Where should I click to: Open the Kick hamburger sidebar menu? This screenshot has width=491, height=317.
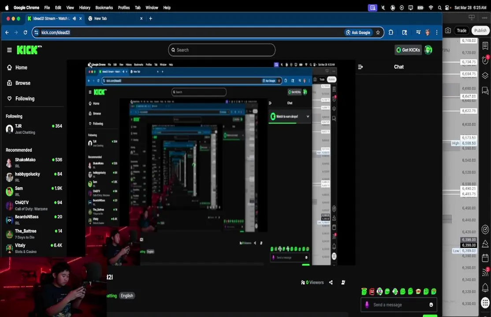coord(9,50)
